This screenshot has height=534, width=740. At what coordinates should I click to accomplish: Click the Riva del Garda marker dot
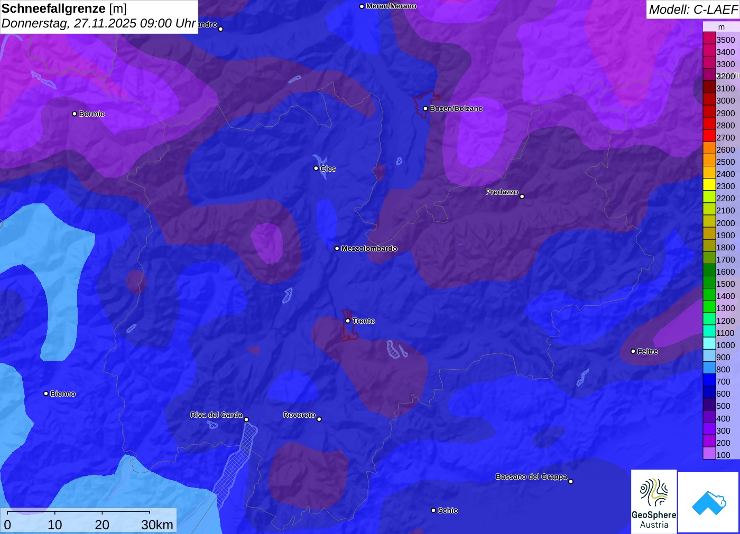tap(246, 420)
